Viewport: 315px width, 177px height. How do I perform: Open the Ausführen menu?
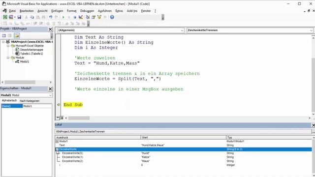click(105, 11)
